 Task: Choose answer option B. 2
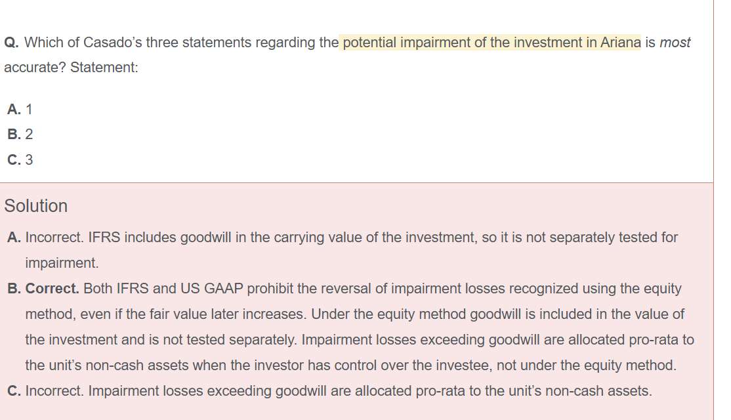click(x=20, y=135)
